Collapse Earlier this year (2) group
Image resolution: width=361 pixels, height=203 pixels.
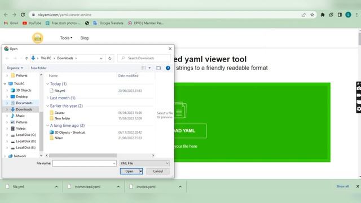click(47, 106)
